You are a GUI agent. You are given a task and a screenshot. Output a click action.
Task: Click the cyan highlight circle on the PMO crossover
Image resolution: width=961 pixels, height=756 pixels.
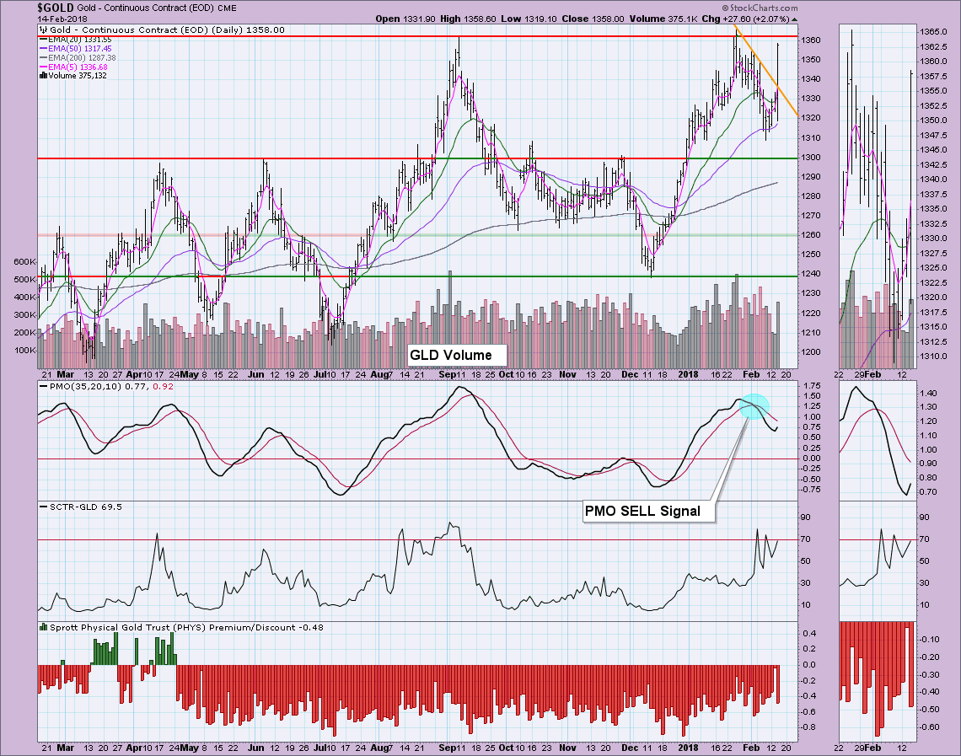(x=754, y=407)
